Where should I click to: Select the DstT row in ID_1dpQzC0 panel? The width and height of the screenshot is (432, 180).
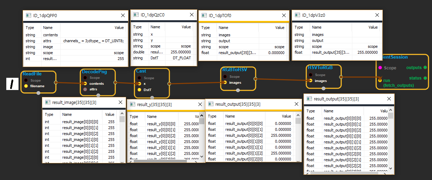pyautogui.click(x=162, y=58)
